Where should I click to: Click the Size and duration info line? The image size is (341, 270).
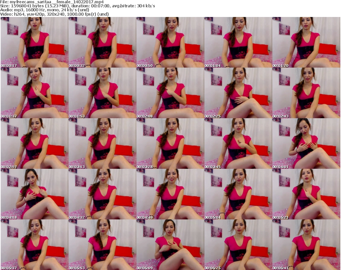77,6
